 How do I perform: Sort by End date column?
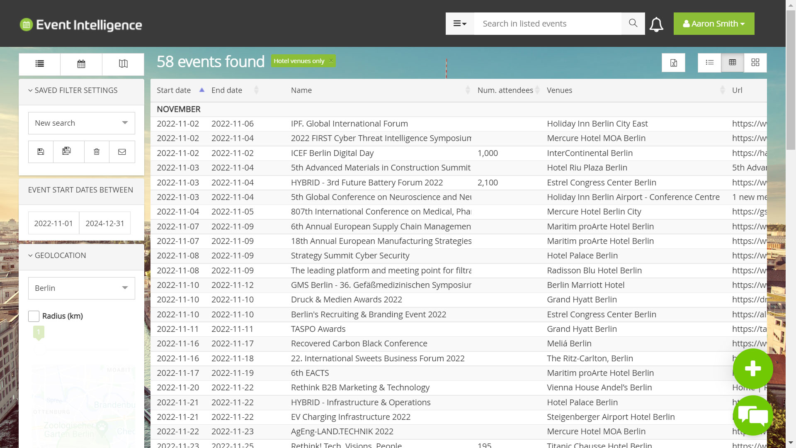click(x=235, y=90)
